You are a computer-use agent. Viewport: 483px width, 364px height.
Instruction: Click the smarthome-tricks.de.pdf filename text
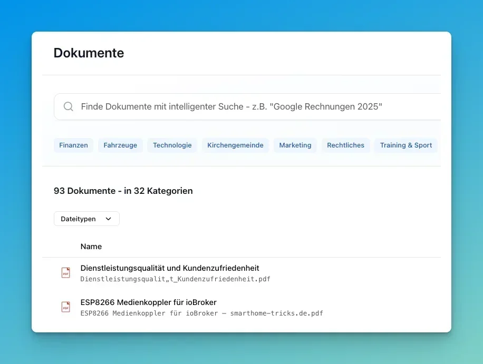[x=201, y=313]
